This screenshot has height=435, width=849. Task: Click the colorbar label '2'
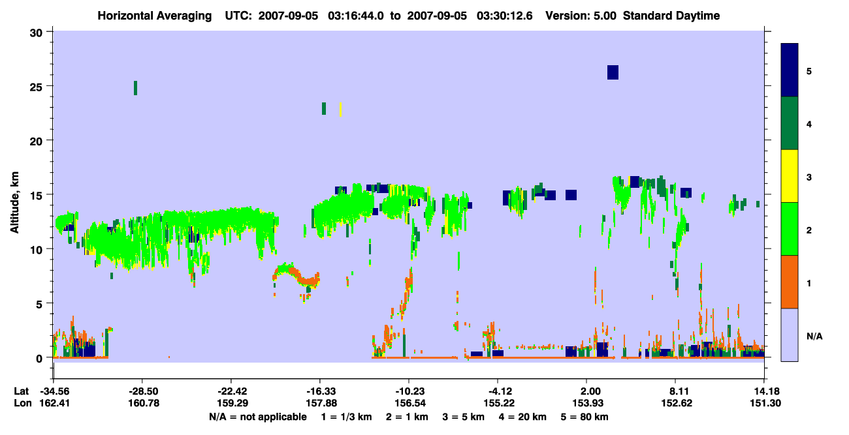point(809,230)
